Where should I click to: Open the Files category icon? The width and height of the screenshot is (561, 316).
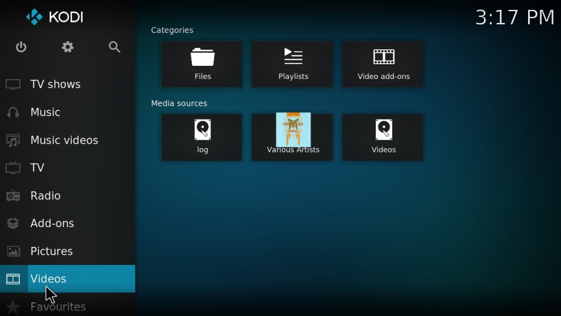201,63
